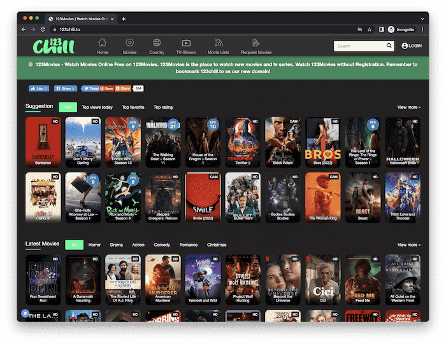Select the Top views today tab
The image size is (446, 344).
pyautogui.click(x=97, y=107)
